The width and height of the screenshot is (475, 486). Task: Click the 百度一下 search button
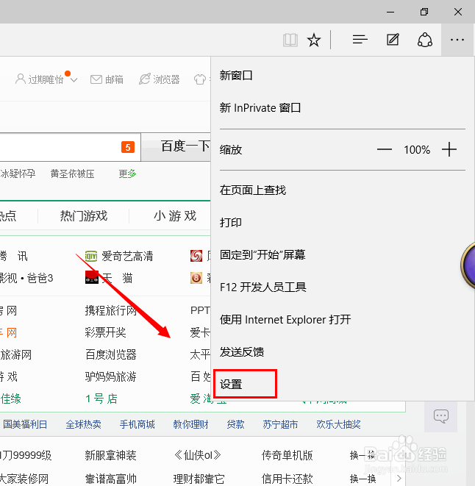[x=176, y=147]
